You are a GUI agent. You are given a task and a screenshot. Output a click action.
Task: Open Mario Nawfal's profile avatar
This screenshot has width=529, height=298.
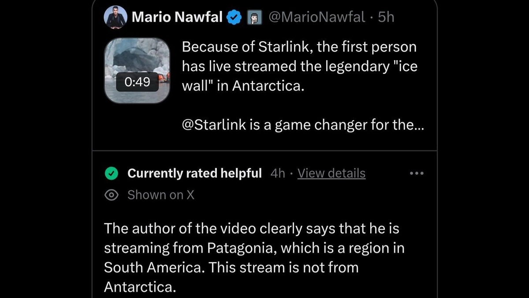(x=115, y=18)
